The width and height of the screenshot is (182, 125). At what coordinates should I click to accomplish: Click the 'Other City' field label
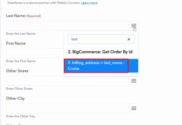tap(15, 98)
